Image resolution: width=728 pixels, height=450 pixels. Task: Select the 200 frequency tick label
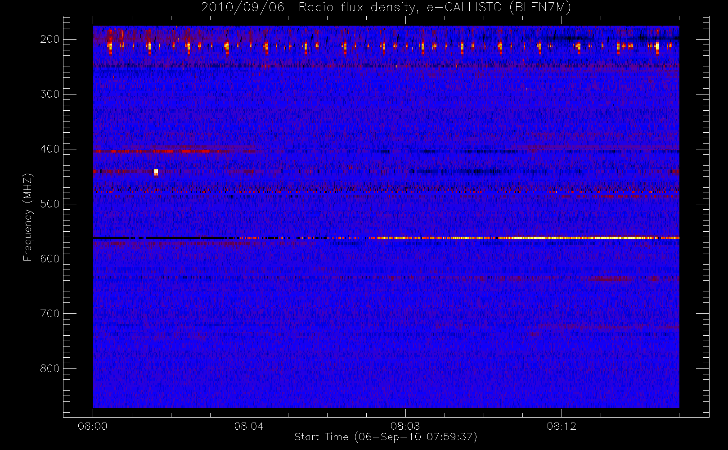50,39
